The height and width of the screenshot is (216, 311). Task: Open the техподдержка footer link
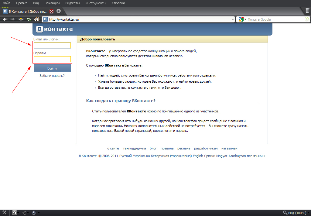pyautogui.click(x=134, y=148)
